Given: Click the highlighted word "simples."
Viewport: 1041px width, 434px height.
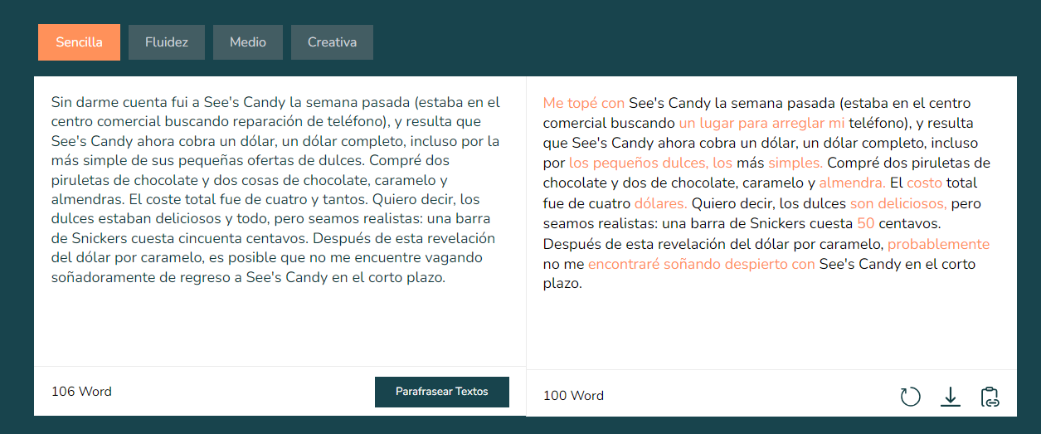Looking at the screenshot, I should [795, 163].
